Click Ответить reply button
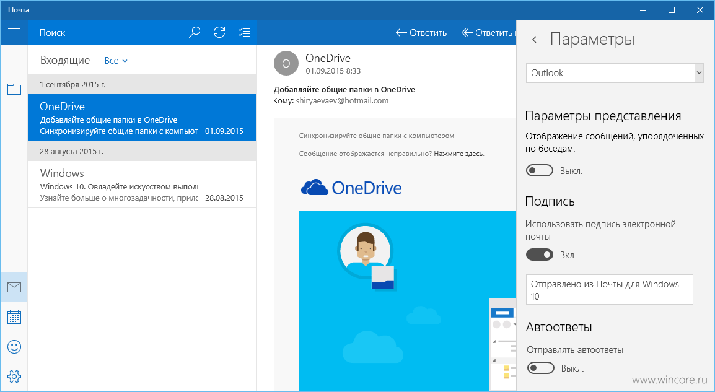The image size is (715, 392). click(x=421, y=32)
